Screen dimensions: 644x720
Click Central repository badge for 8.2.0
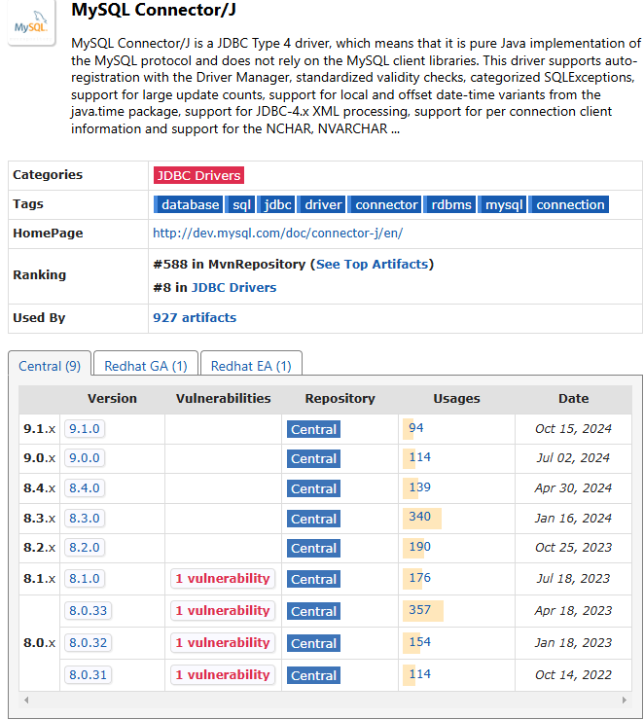tap(313, 548)
